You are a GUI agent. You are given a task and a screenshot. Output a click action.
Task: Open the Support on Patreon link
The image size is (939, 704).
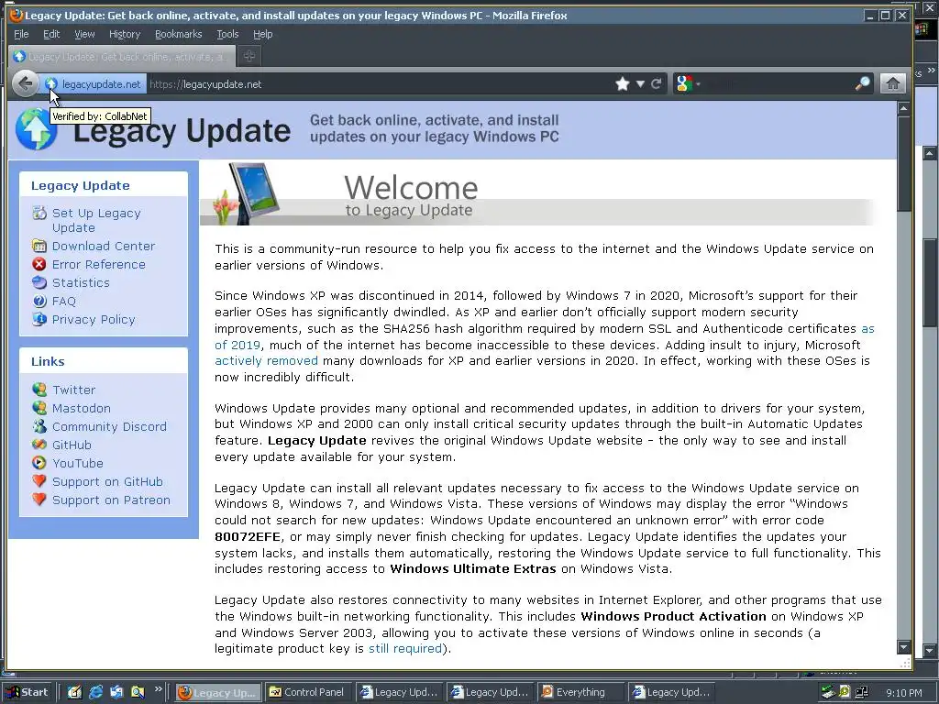(x=111, y=500)
